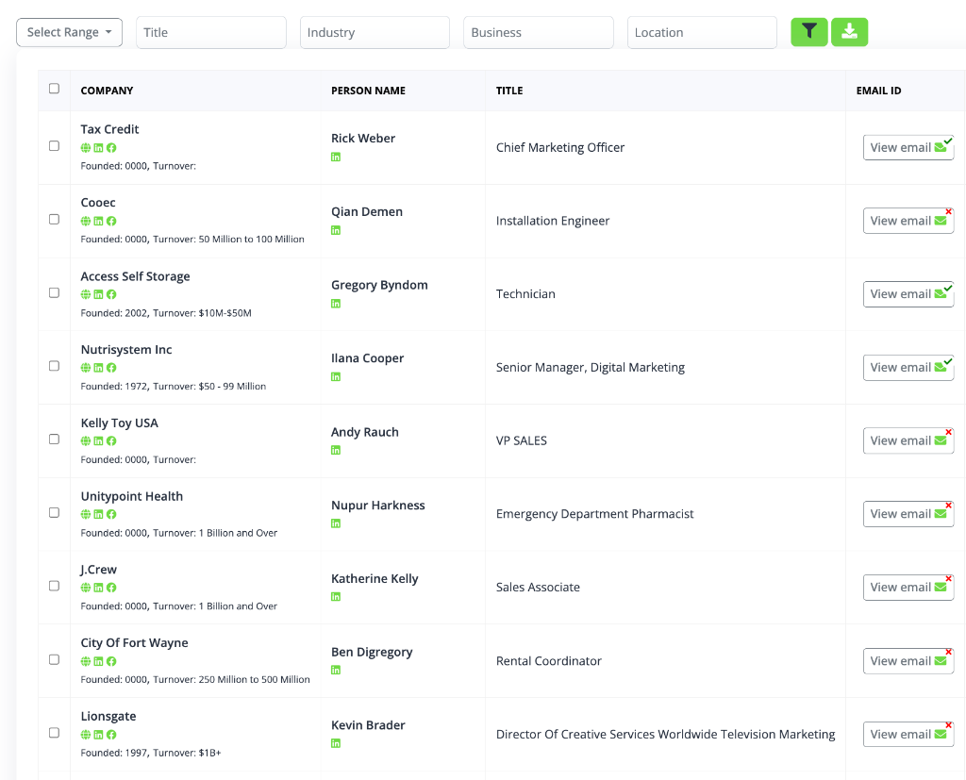Click the EMAIL ID column header
Screen dimensions: 966x780
point(878,91)
